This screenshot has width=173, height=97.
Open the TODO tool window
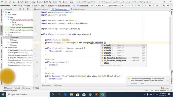[x=36, y=88]
